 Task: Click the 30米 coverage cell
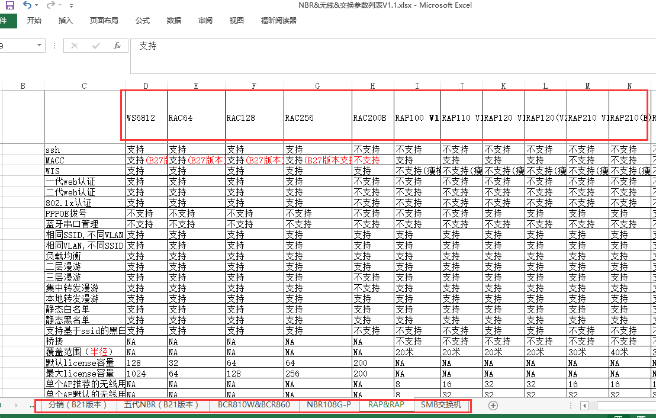coord(588,352)
